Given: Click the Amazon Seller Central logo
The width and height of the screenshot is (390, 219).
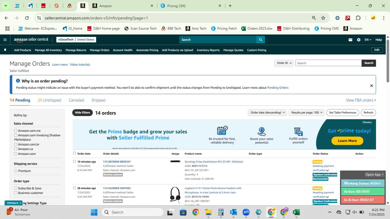Looking at the screenshot, I should [x=31, y=40].
